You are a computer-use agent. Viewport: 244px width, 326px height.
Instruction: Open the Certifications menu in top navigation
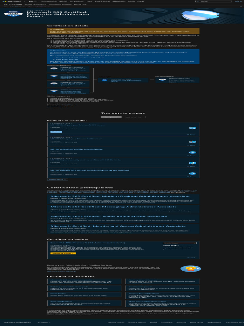pyautogui.click(x=77, y=2)
